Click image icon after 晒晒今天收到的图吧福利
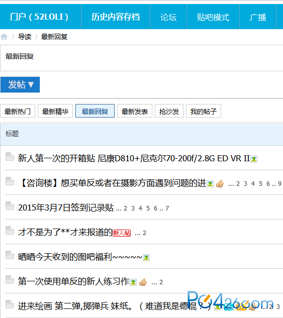Viewport: 283px width, 318px height. (146, 258)
